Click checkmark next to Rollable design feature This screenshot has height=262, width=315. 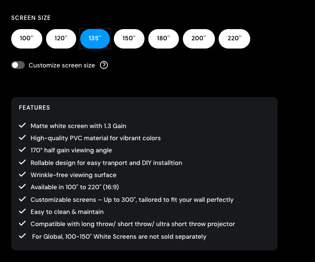coord(22,163)
